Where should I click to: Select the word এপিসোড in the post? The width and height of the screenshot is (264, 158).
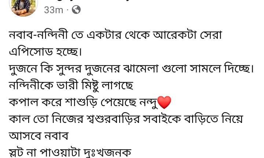tap(31, 51)
